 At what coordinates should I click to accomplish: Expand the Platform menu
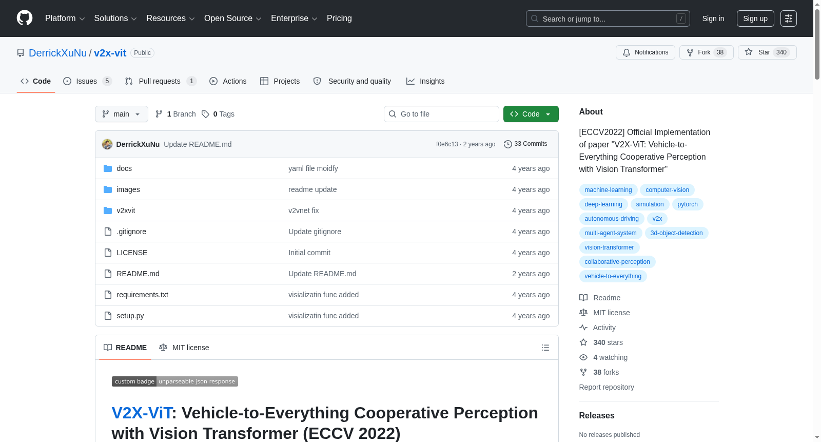(65, 18)
